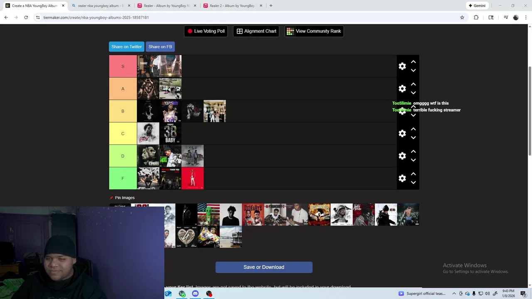Move S tier row down arrow
The width and height of the screenshot is (532, 299).
pos(413,71)
